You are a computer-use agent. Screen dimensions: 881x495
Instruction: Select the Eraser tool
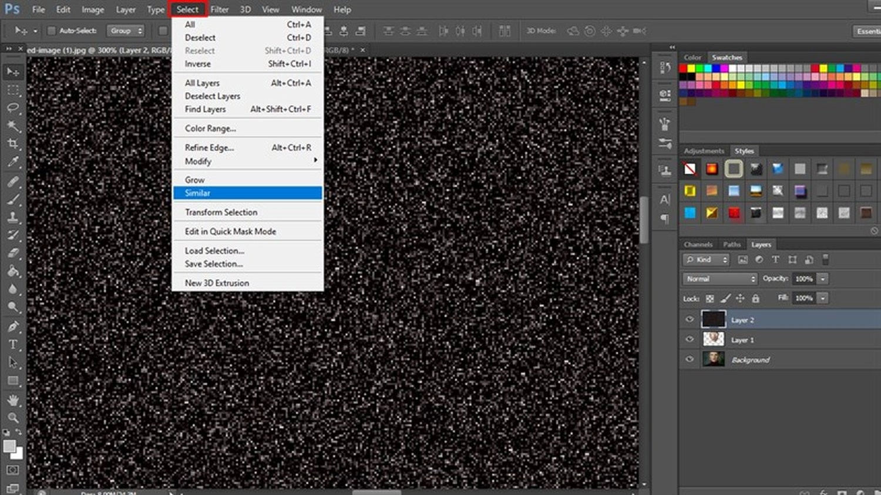13,253
